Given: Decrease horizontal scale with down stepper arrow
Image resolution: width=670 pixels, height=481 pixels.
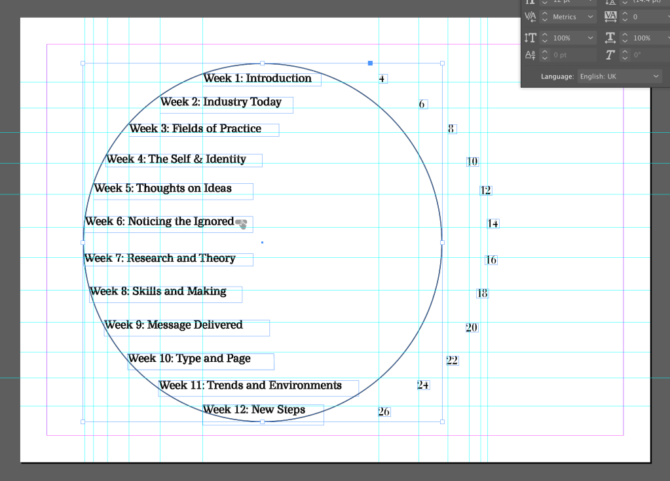Looking at the screenshot, I should click(x=625, y=41).
